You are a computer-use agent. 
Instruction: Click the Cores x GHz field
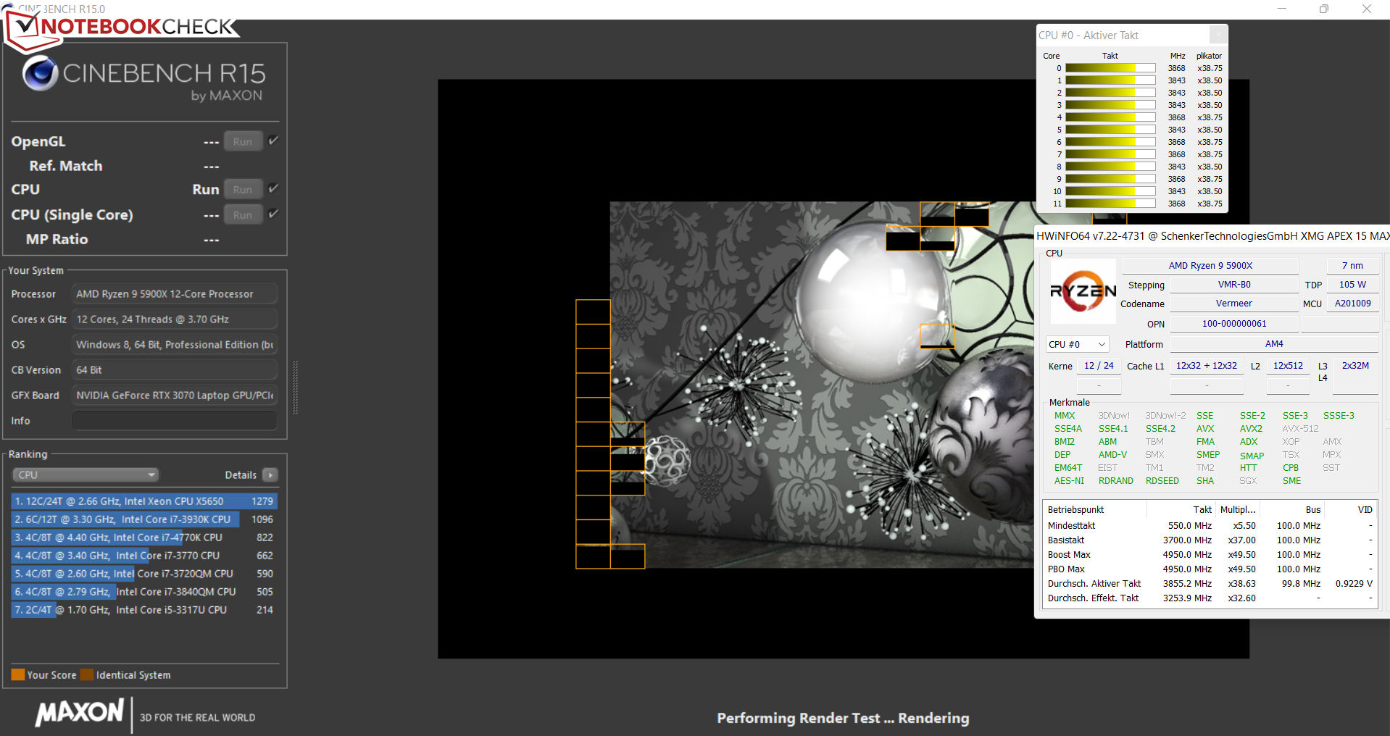tap(175, 319)
